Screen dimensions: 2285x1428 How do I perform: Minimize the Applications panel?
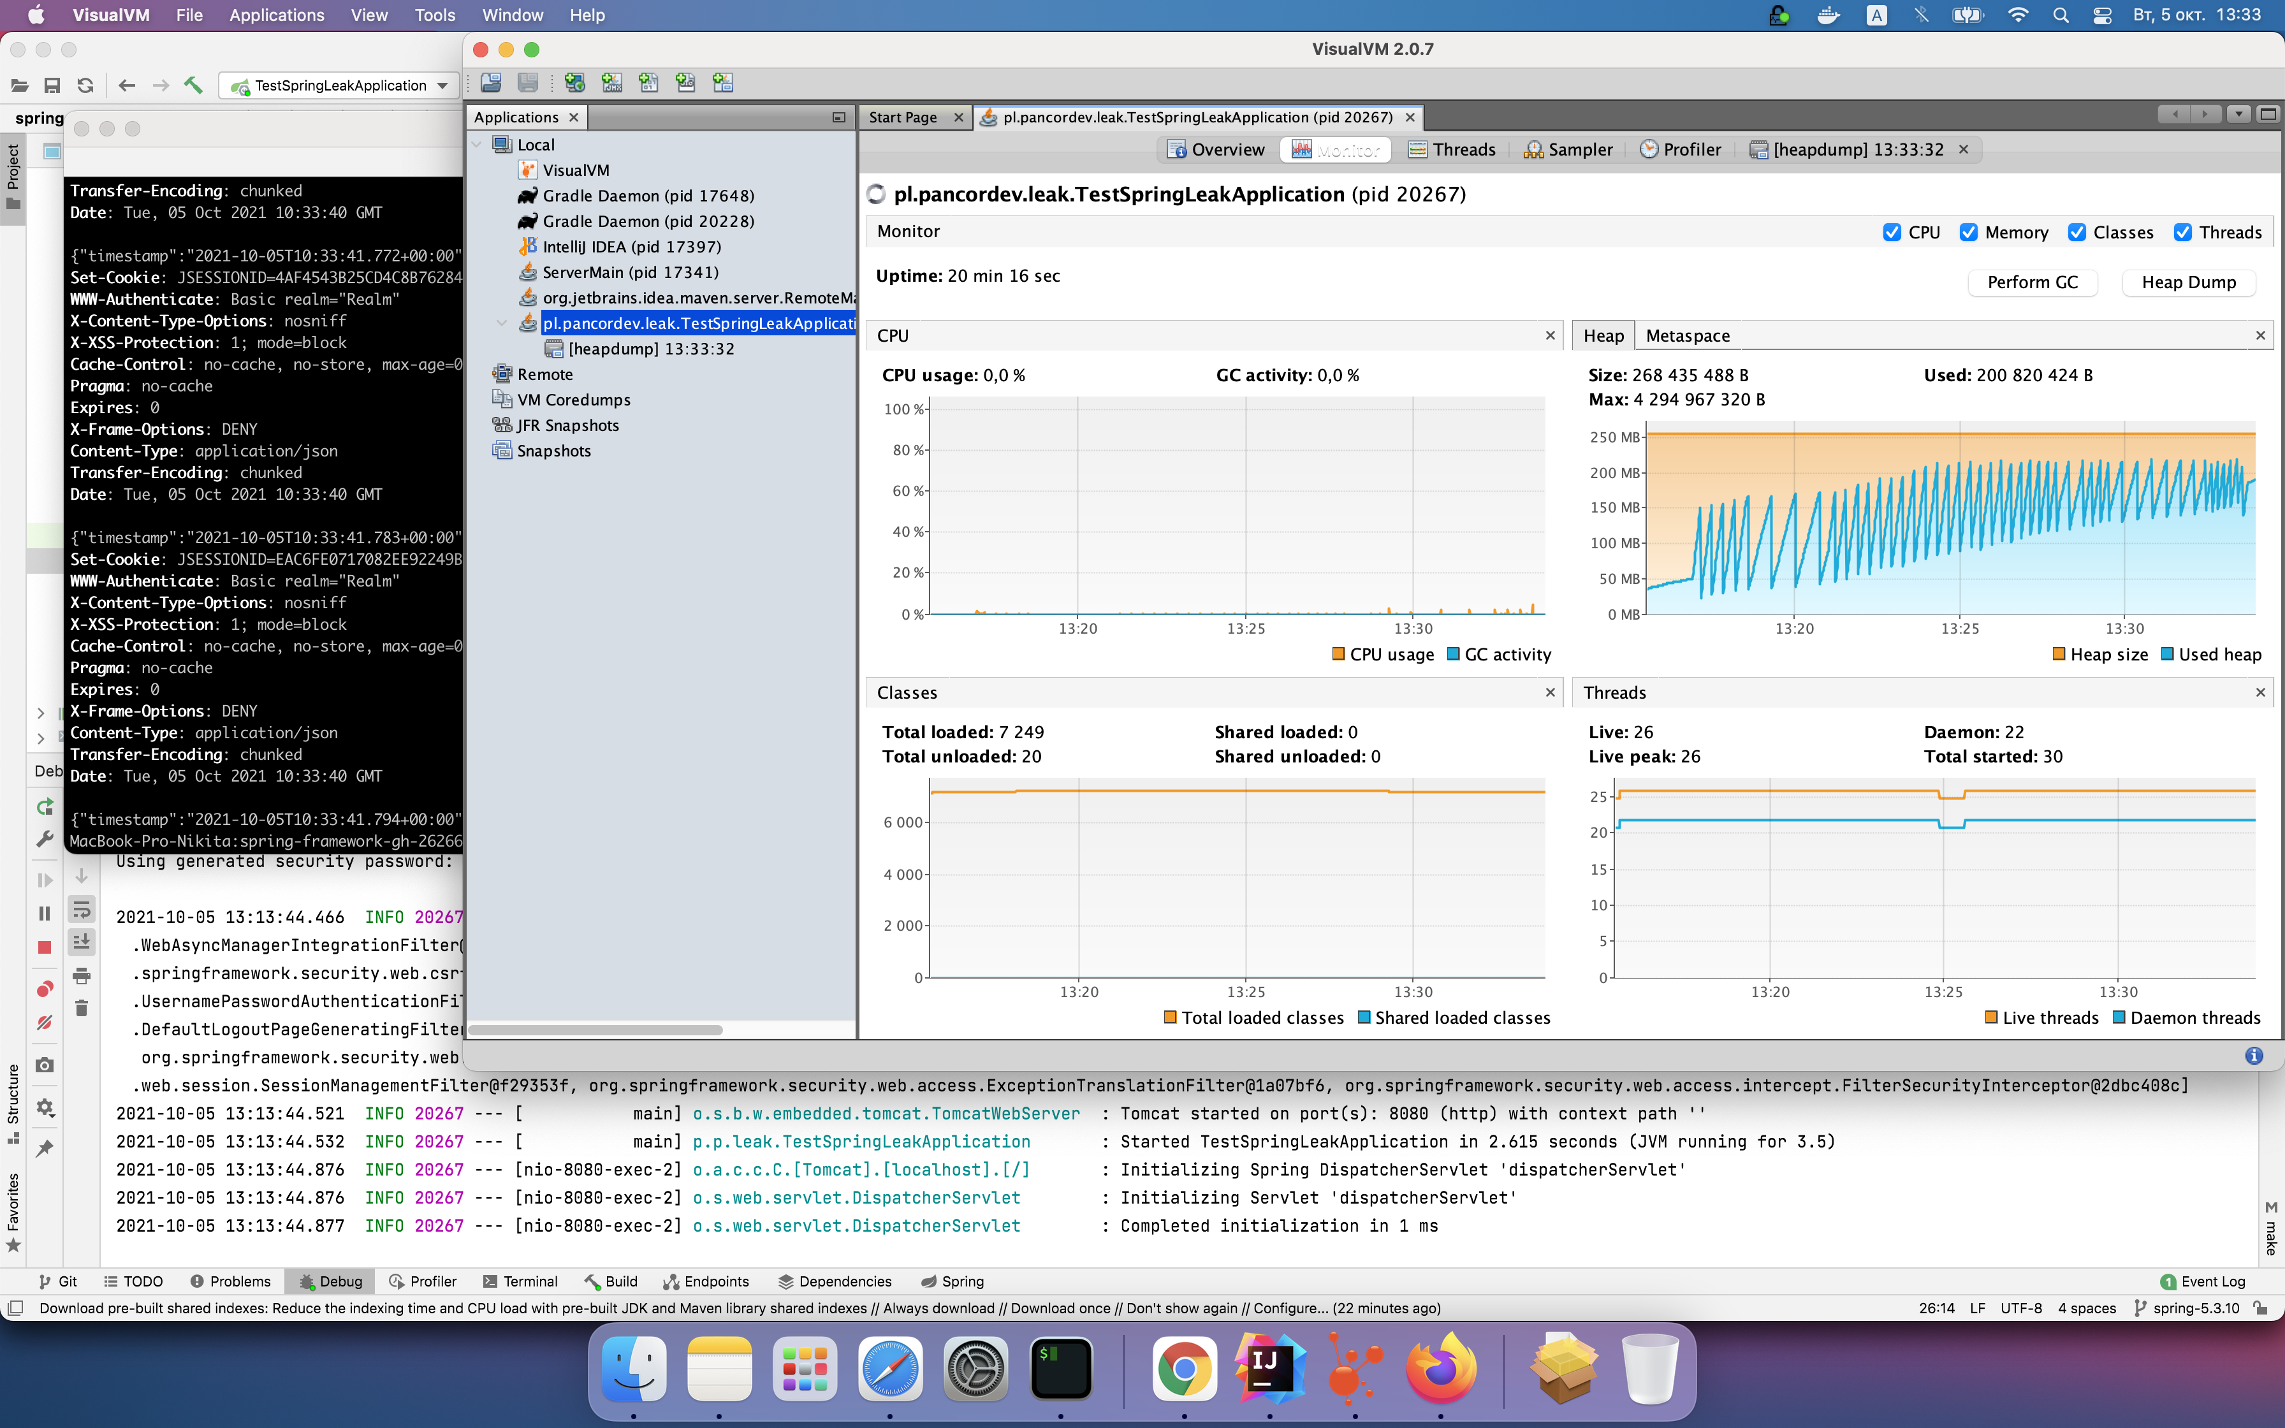[x=838, y=117]
